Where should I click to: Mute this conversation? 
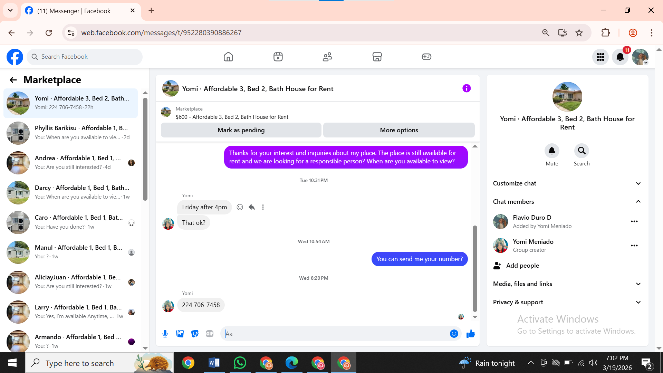[x=551, y=151]
